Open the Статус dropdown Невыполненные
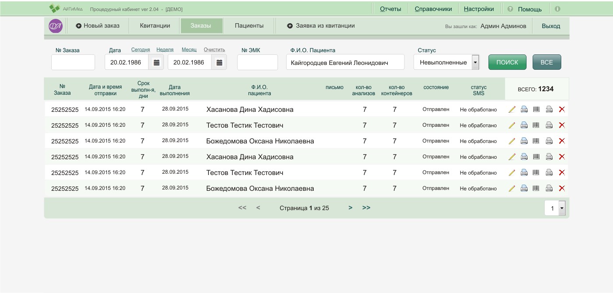Screen dimensions: 613x293 pos(446,62)
